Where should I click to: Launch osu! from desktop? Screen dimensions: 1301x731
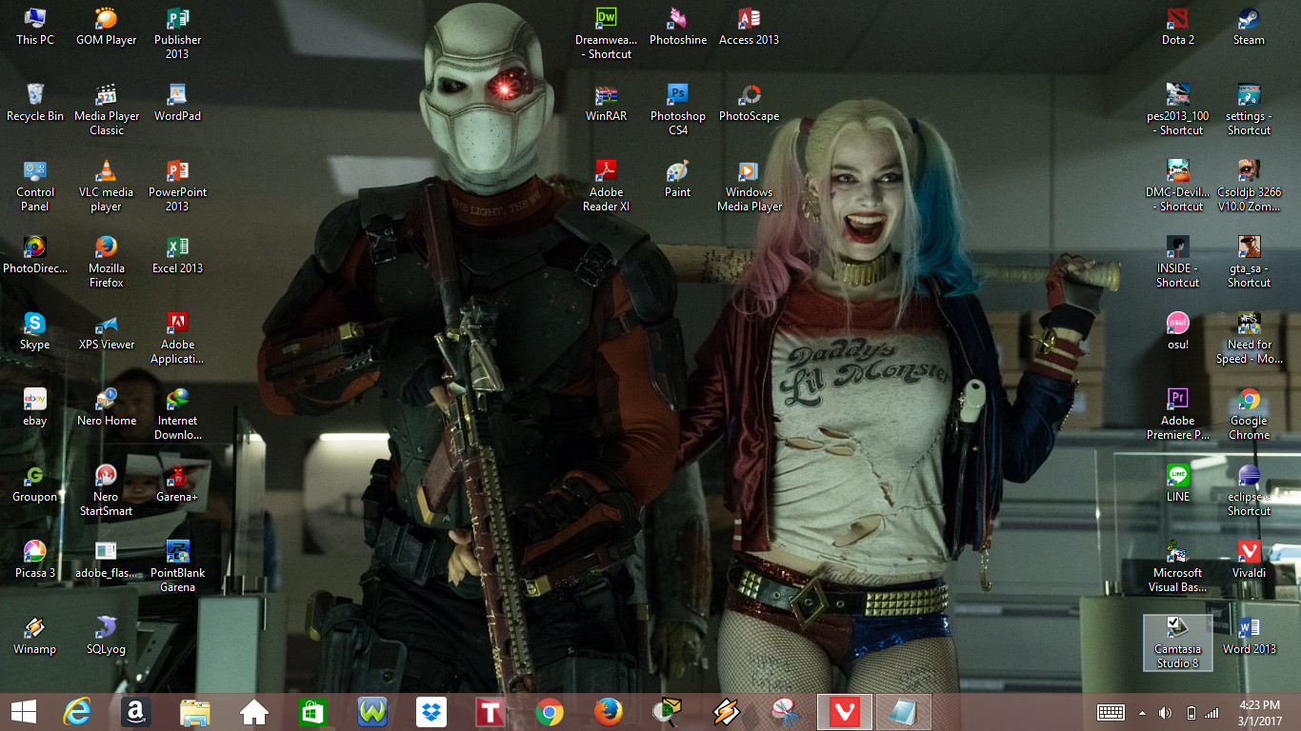click(x=1178, y=331)
